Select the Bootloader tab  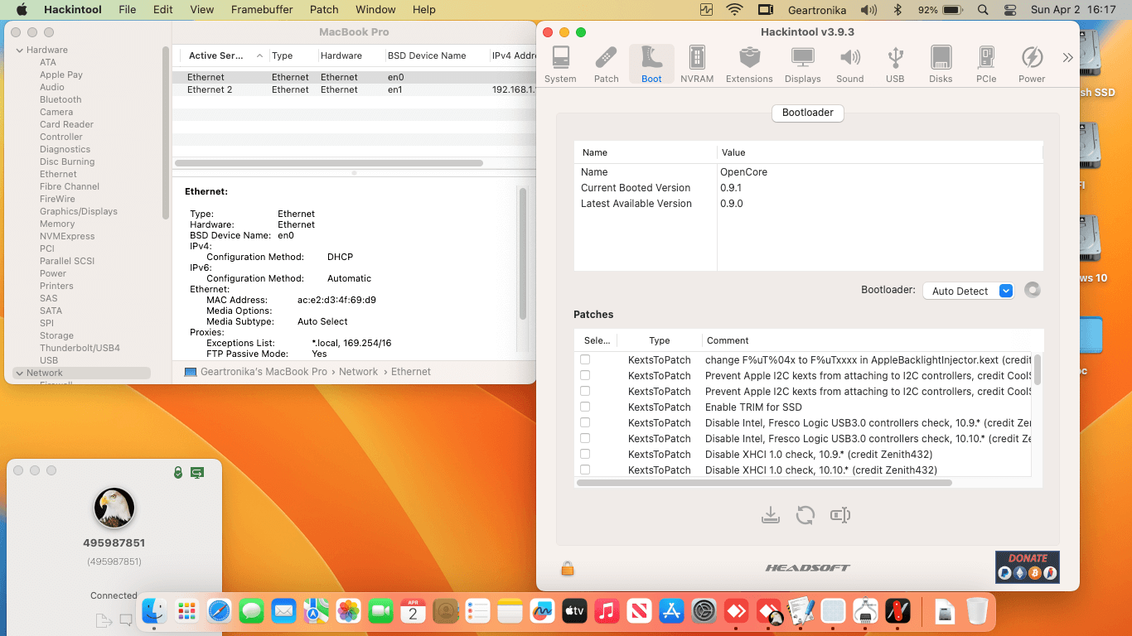(808, 113)
